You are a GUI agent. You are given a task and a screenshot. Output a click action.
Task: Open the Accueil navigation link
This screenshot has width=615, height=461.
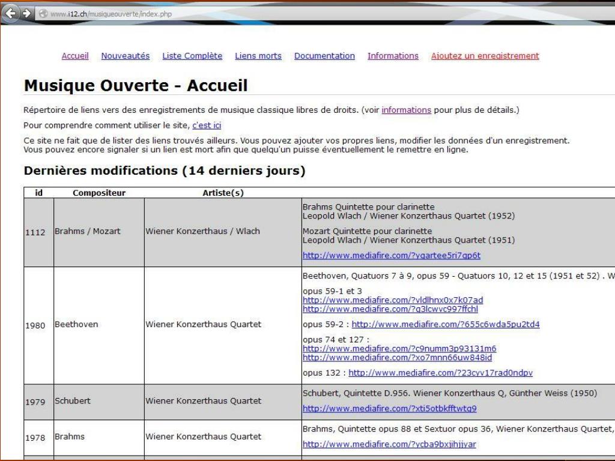[x=75, y=56]
